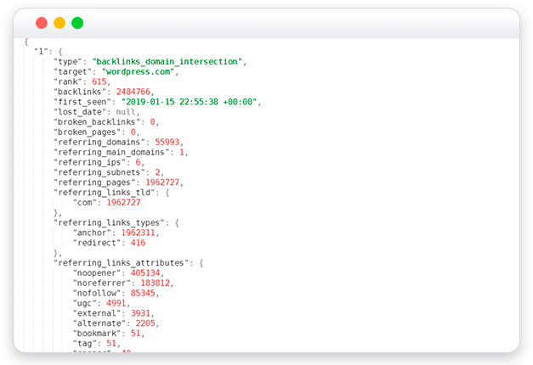Click the null lost_date value

[x=126, y=112]
